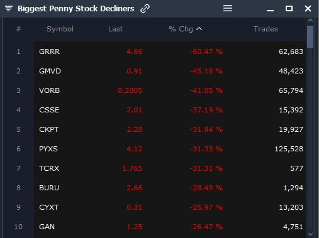Select the PYXS row with 125,528 trades
The height and width of the screenshot is (238, 319).
click(x=170, y=149)
